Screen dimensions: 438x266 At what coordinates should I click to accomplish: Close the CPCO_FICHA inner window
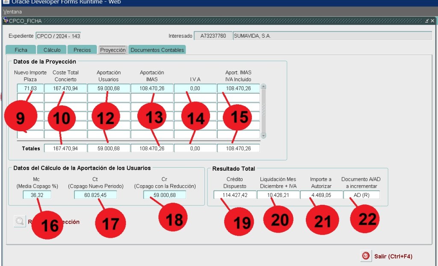pyautogui.click(x=432, y=21)
